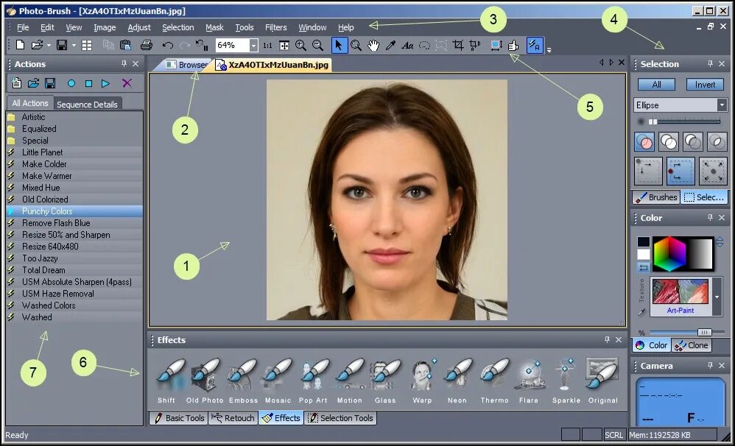Toggle the first selection combine mode button

point(644,141)
